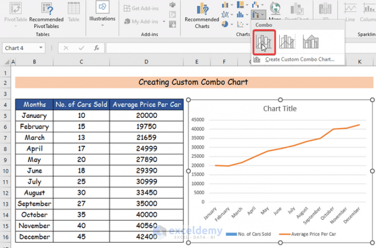This screenshot has width=376, height=248.
Task: Click the Insert Line or Area Chart icon
Action: point(225,15)
